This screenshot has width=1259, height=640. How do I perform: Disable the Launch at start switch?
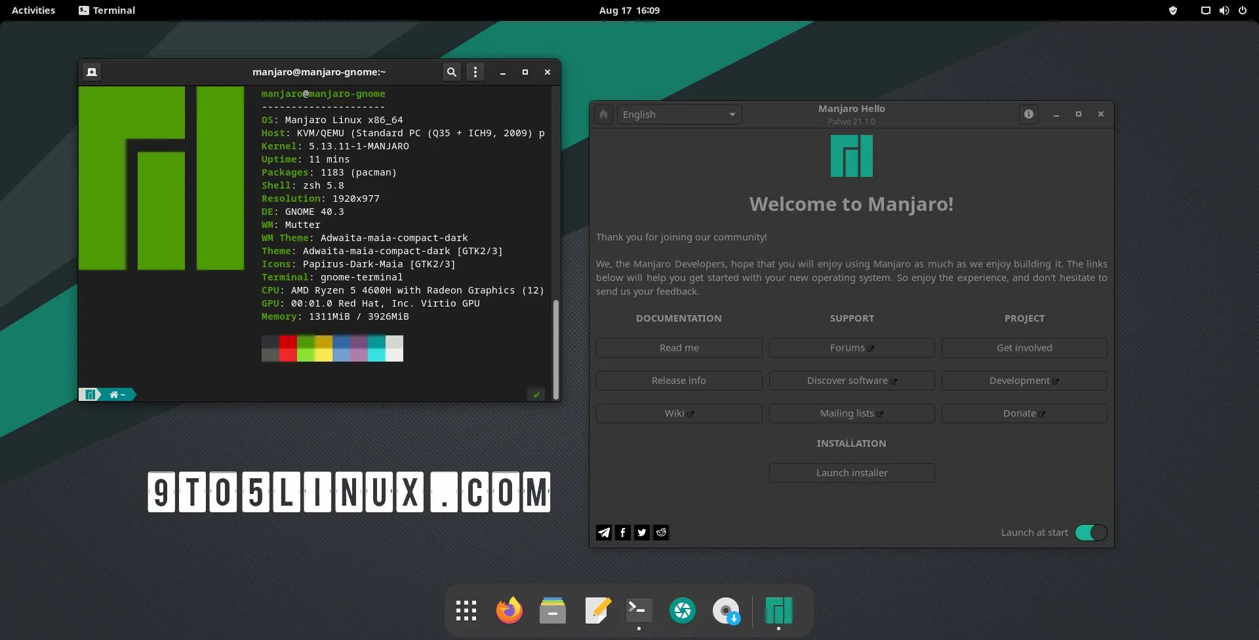1091,533
